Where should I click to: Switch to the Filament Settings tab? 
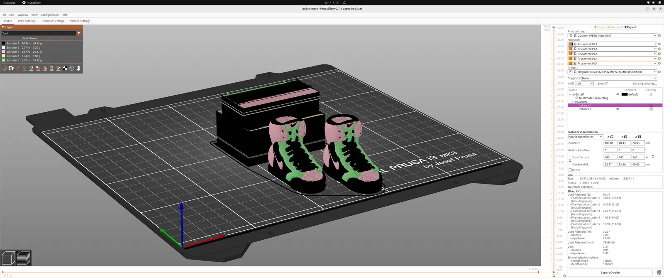53,21
